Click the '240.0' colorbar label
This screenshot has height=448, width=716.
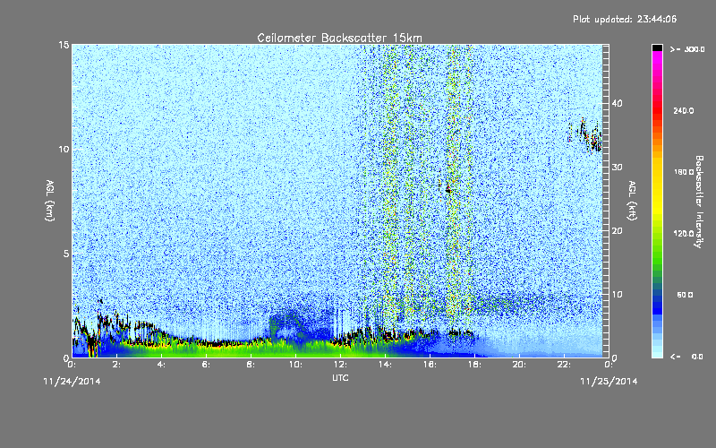click(684, 111)
